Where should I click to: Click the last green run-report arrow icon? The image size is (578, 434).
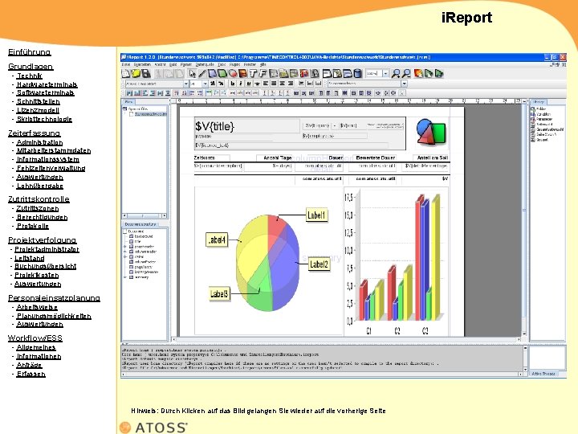point(438,73)
